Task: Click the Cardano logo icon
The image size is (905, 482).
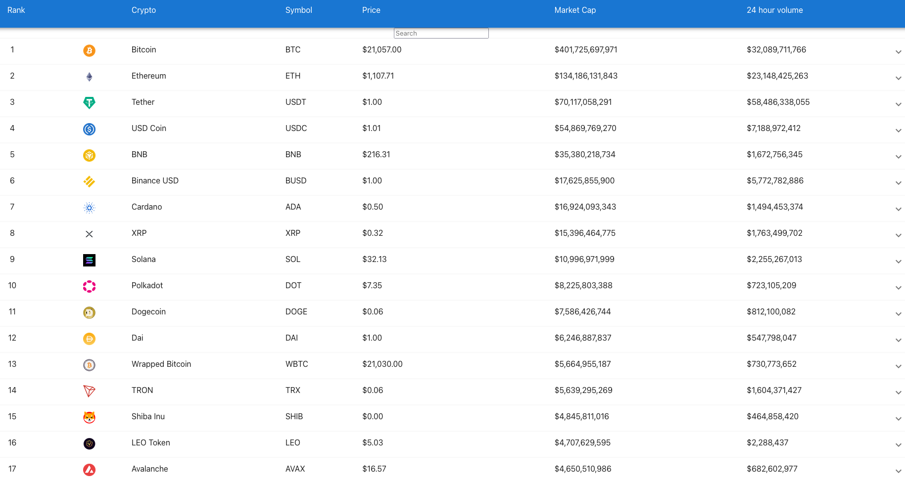Action: click(x=89, y=208)
